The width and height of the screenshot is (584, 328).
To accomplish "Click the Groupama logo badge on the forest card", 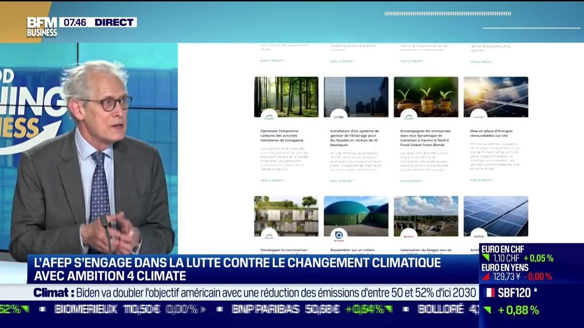I will pos(269,117).
